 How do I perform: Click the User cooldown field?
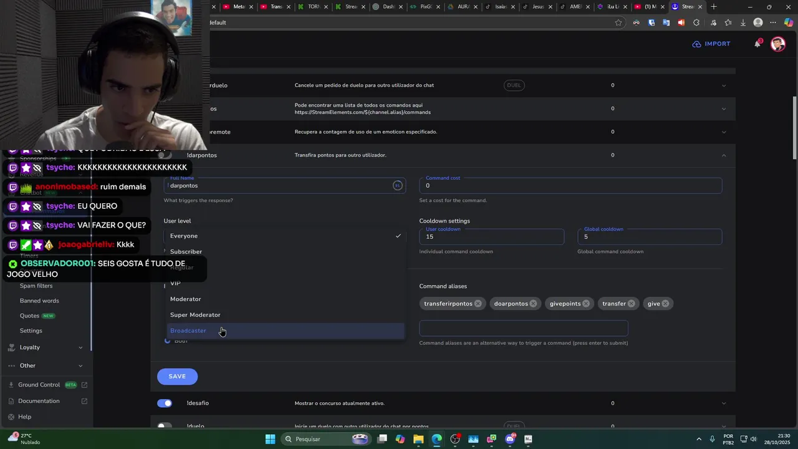pyautogui.click(x=491, y=236)
